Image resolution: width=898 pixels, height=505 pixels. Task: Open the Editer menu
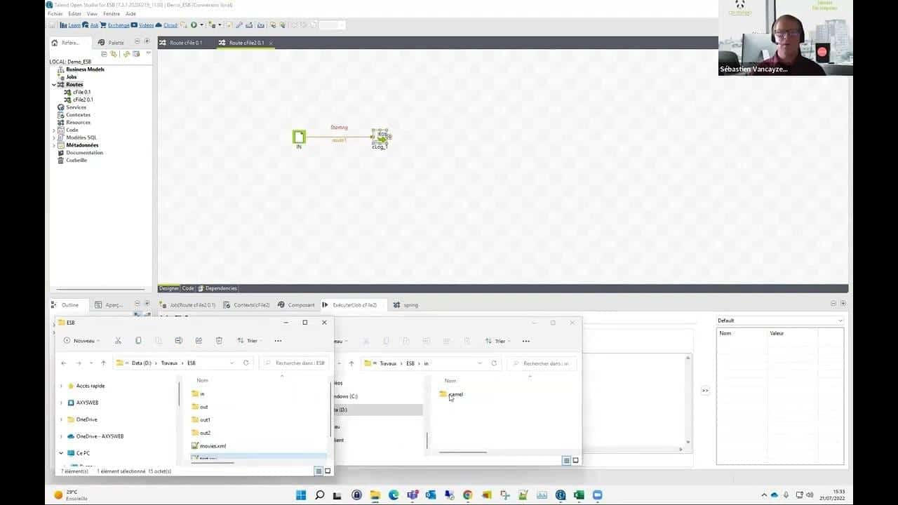[74, 14]
